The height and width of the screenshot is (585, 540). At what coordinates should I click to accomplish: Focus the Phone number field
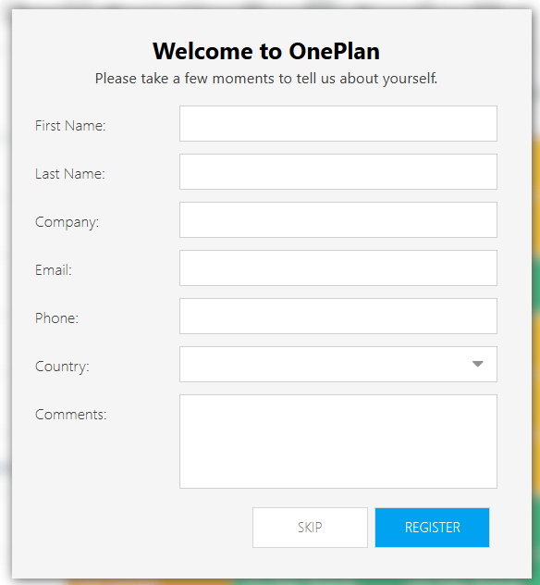(338, 316)
